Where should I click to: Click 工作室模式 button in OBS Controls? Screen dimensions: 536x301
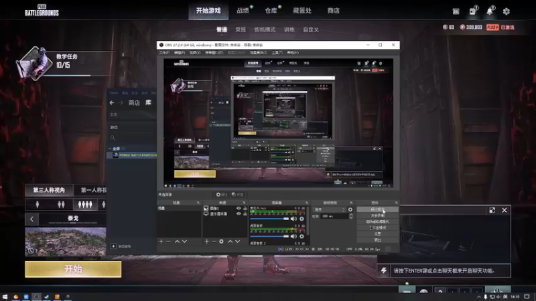(377, 227)
